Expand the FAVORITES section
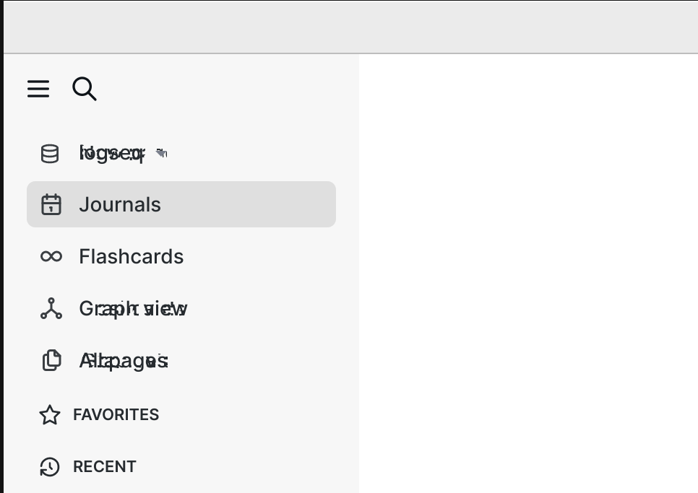The height and width of the screenshot is (493, 698). coord(116,415)
